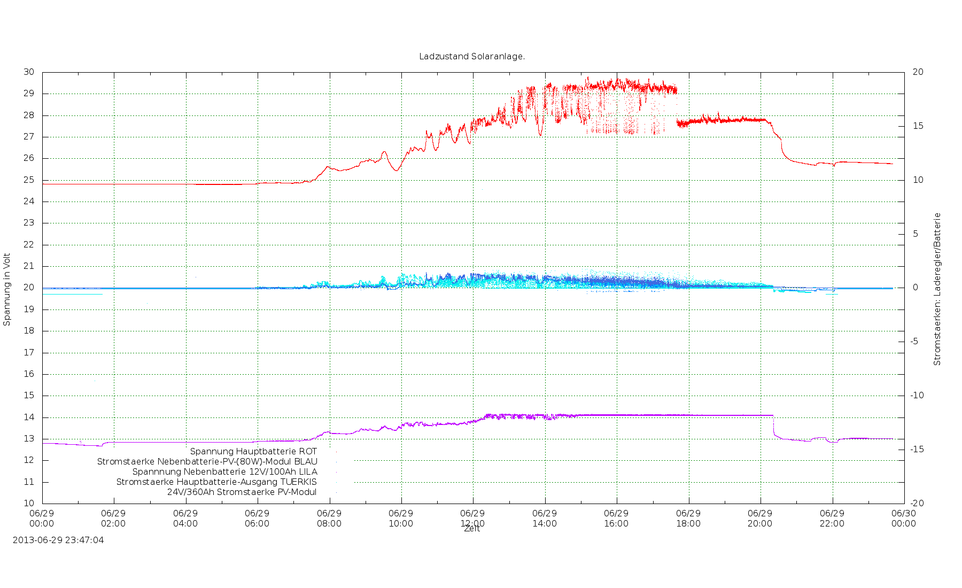Screen dimensions: 962x588
Task: Click the 25 tick on left voltage axis
Action: 29,180
